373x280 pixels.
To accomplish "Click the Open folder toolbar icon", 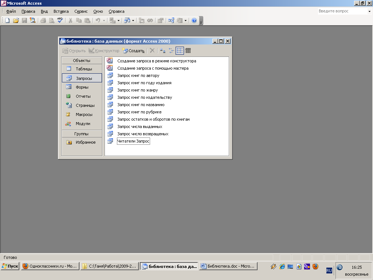I will 16,20.
